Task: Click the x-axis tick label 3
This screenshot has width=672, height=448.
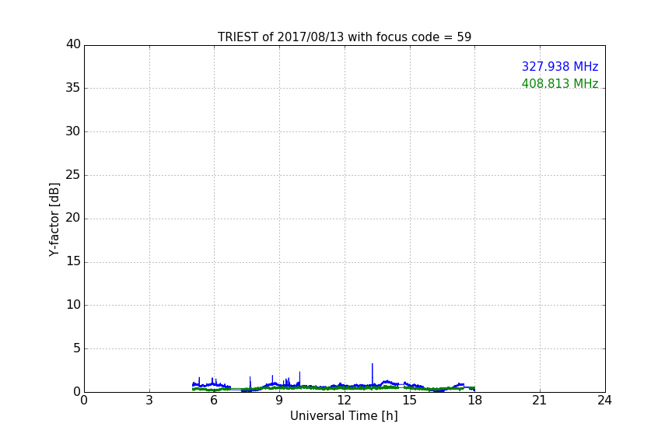Action: point(149,401)
